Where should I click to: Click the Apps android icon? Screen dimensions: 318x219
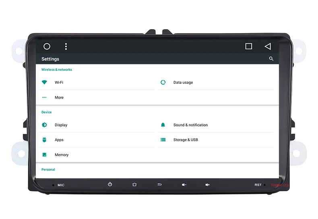tap(44, 140)
